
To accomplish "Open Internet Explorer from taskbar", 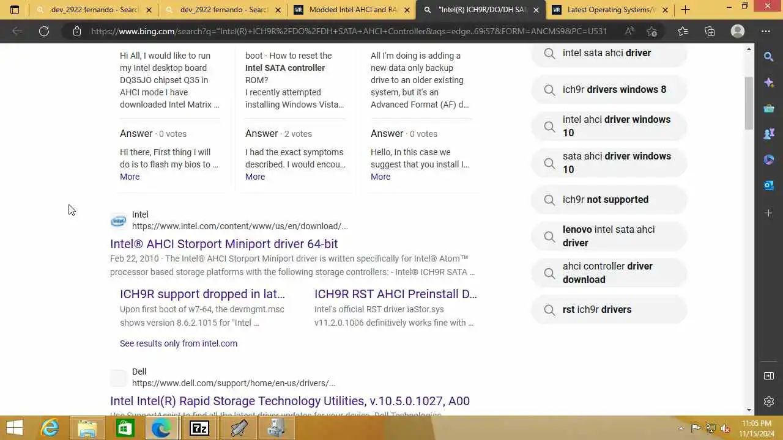I will (50, 428).
